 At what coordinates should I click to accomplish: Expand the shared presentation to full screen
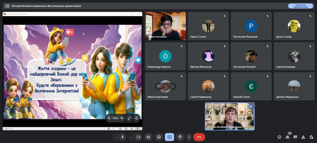click(x=129, y=118)
